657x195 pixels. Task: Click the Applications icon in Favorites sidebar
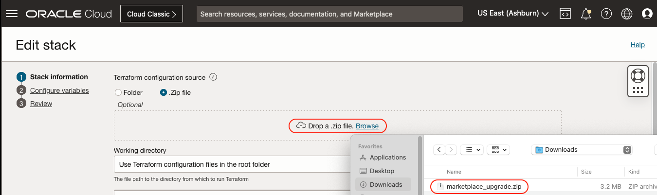tap(363, 158)
